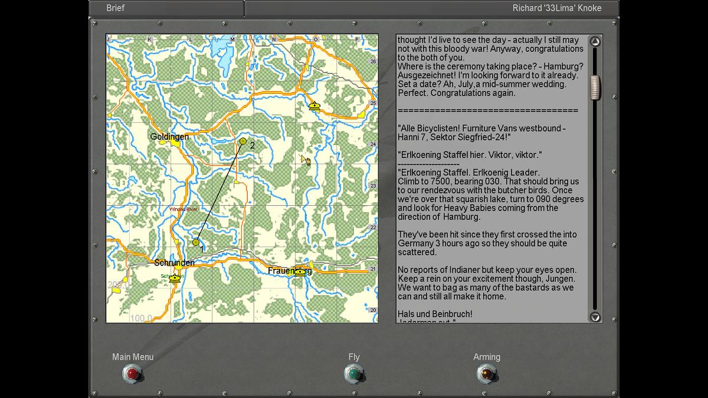Click the Frauenburg label on the map

(x=290, y=271)
